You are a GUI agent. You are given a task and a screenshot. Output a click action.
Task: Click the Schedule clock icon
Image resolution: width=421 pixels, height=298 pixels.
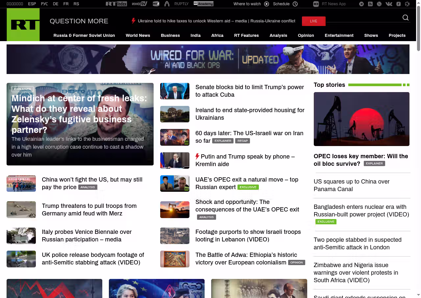(x=295, y=4)
